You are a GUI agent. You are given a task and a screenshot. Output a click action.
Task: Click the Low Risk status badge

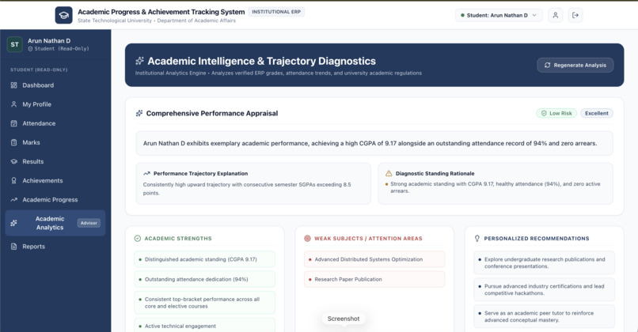pos(556,113)
